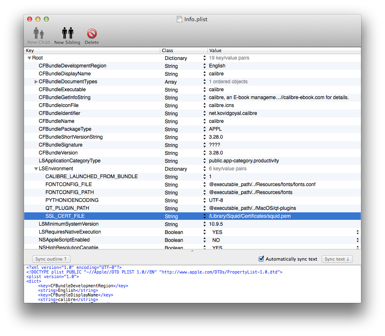Open the Class selector for LSMinimumSystemVersion
This screenshot has height=336, width=385.
204,224
